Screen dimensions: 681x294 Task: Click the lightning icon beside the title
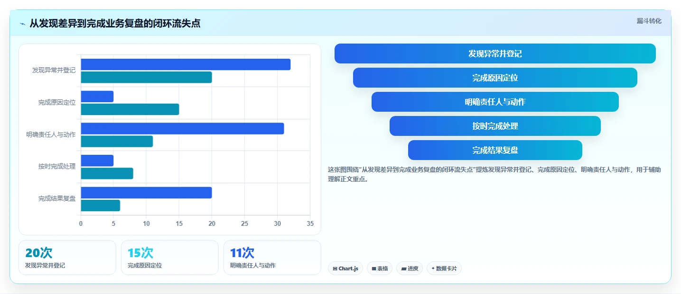tap(22, 24)
